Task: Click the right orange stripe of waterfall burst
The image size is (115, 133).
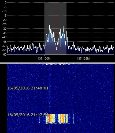Action: coord(63,119)
